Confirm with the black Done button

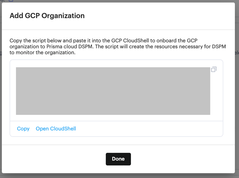[x=118, y=159]
